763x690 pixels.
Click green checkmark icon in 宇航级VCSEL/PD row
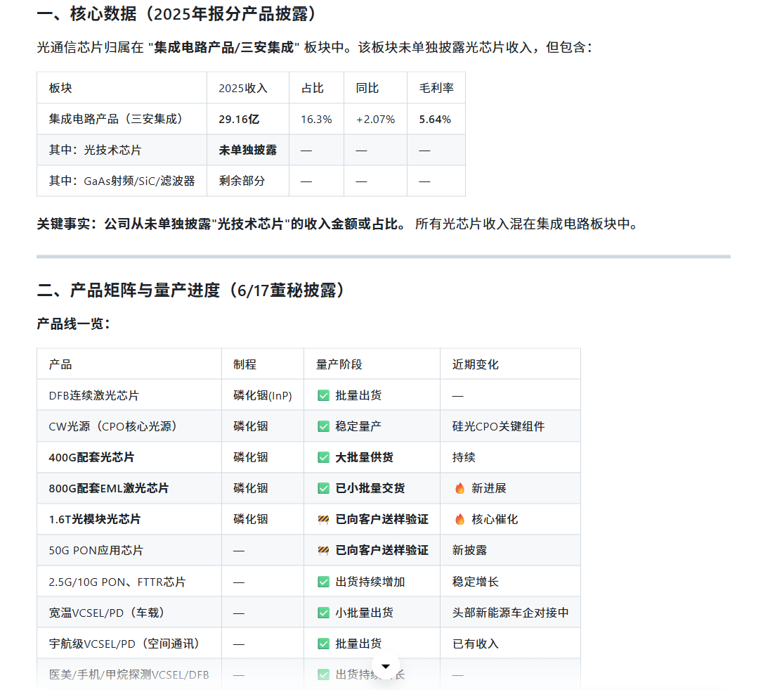click(x=323, y=644)
